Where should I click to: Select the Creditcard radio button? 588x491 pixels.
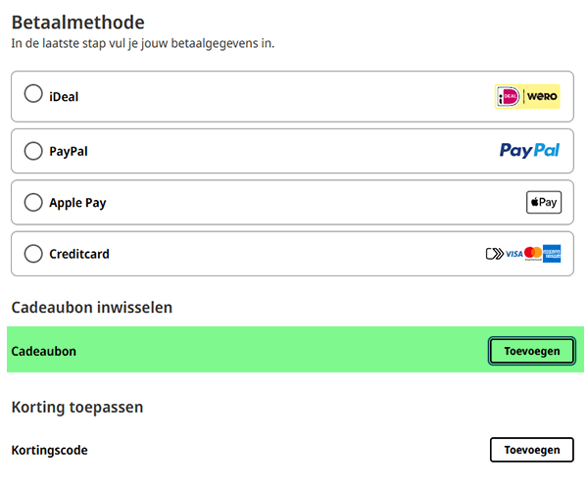coord(33,253)
